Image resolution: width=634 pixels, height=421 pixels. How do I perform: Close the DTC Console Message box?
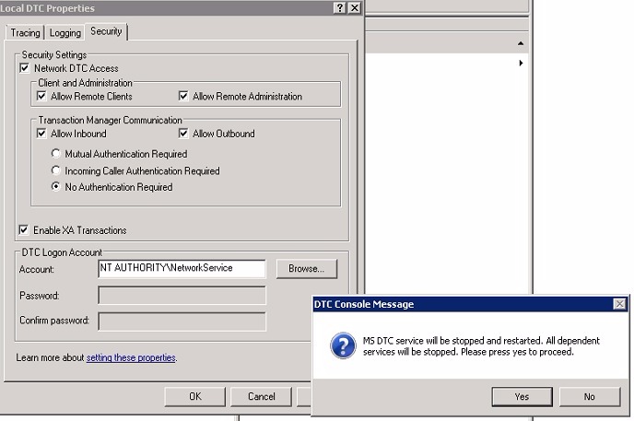coord(619,304)
